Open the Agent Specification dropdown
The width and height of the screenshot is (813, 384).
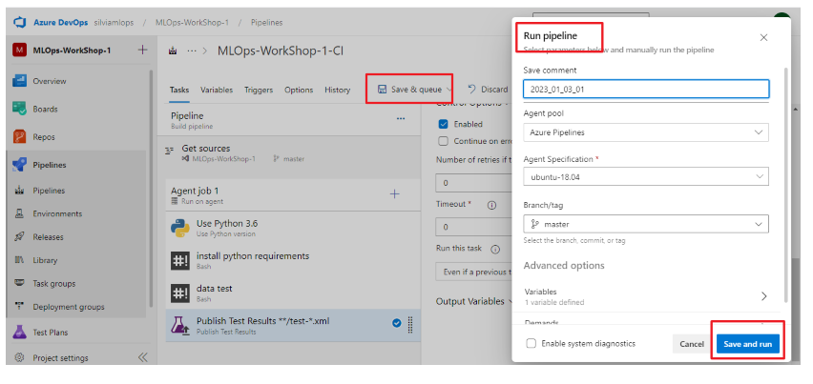tap(646, 176)
